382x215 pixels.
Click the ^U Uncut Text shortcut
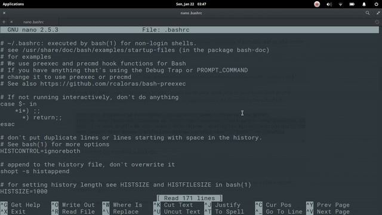pyautogui.click(x=177, y=212)
